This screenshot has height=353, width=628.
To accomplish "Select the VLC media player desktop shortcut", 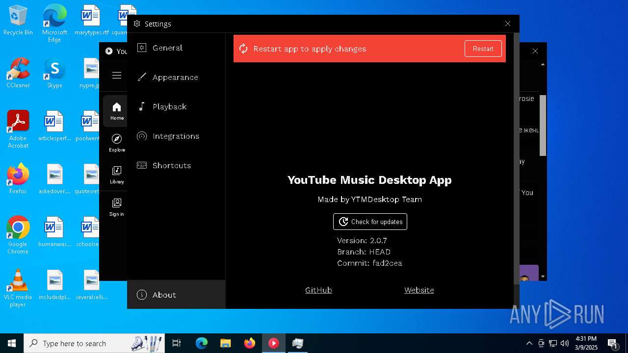I will 18,288.
